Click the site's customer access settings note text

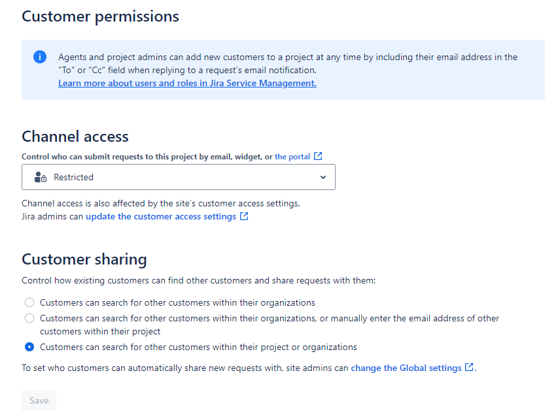click(161, 203)
